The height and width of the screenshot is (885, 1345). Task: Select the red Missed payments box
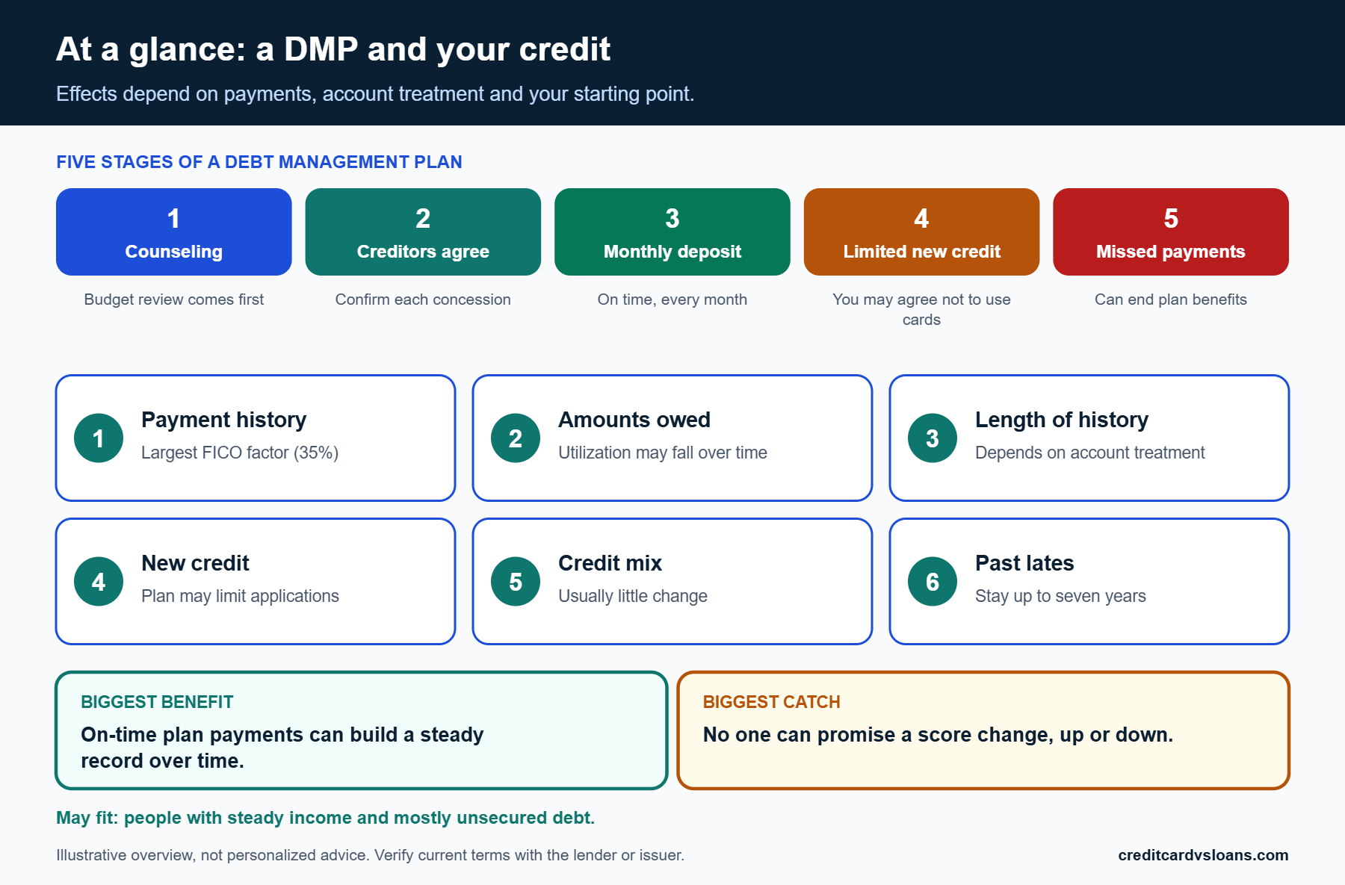coord(1171,232)
